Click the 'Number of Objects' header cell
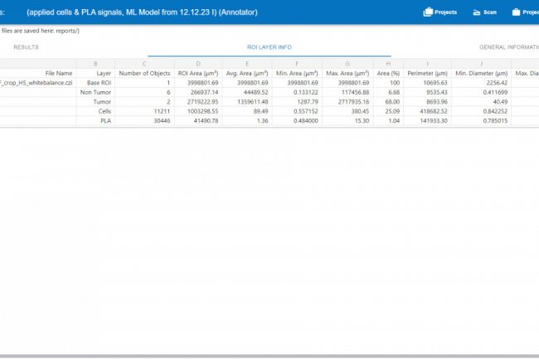 144,73
